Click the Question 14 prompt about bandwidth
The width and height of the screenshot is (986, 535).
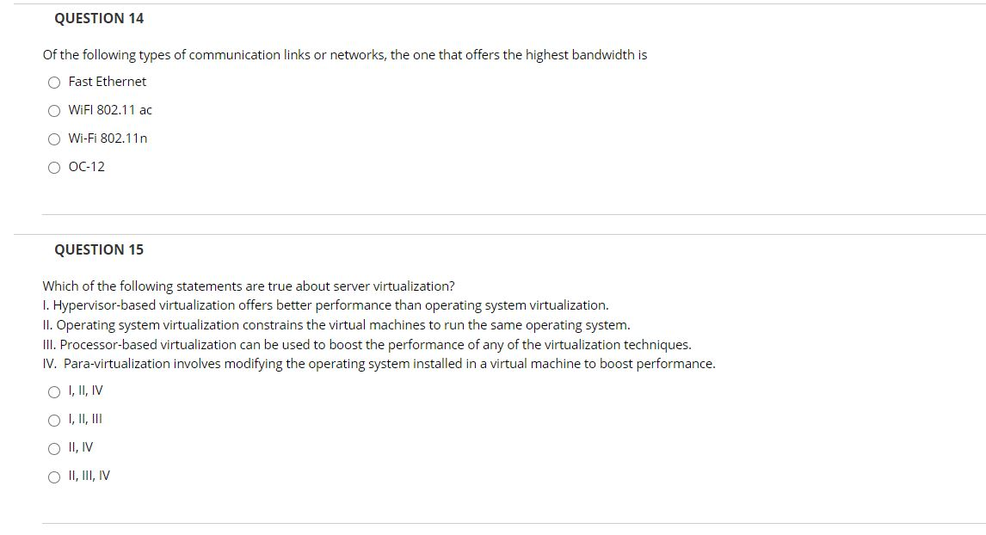click(x=344, y=55)
